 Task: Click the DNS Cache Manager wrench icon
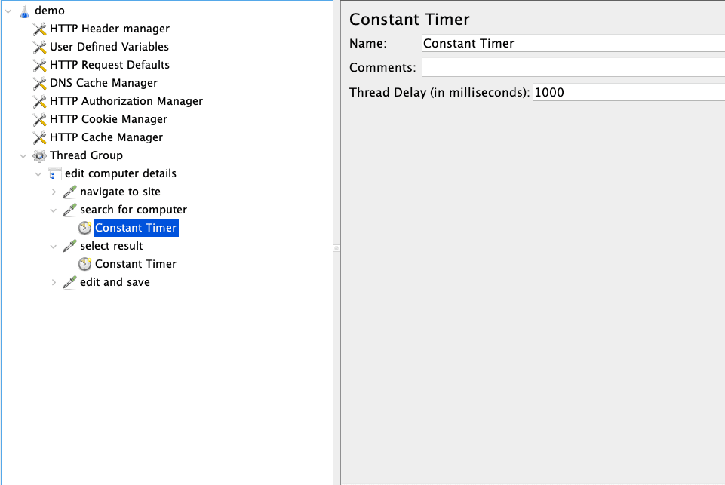pyautogui.click(x=40, y=83)
